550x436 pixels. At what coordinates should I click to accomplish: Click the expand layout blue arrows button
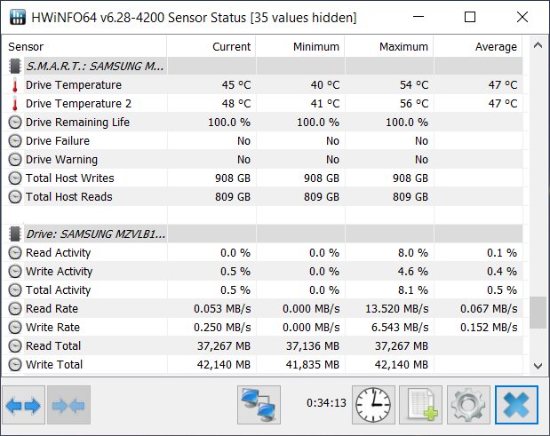(x=23, y=405)
